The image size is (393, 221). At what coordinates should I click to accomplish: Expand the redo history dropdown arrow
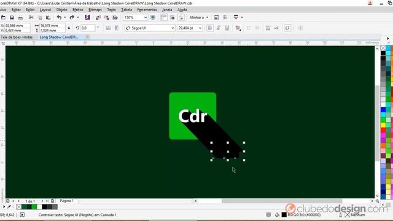click(78, 17)
